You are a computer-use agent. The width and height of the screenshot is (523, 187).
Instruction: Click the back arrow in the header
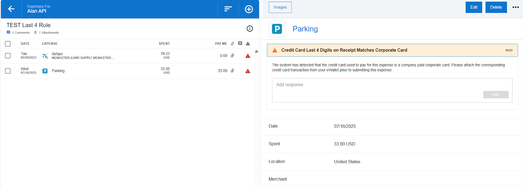click(11, 9)
